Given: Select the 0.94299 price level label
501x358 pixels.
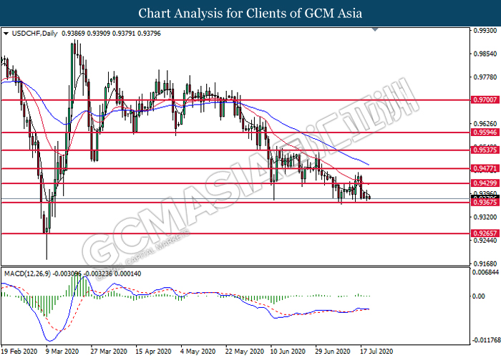Looking at the screenshot, I should coord(485,183).
